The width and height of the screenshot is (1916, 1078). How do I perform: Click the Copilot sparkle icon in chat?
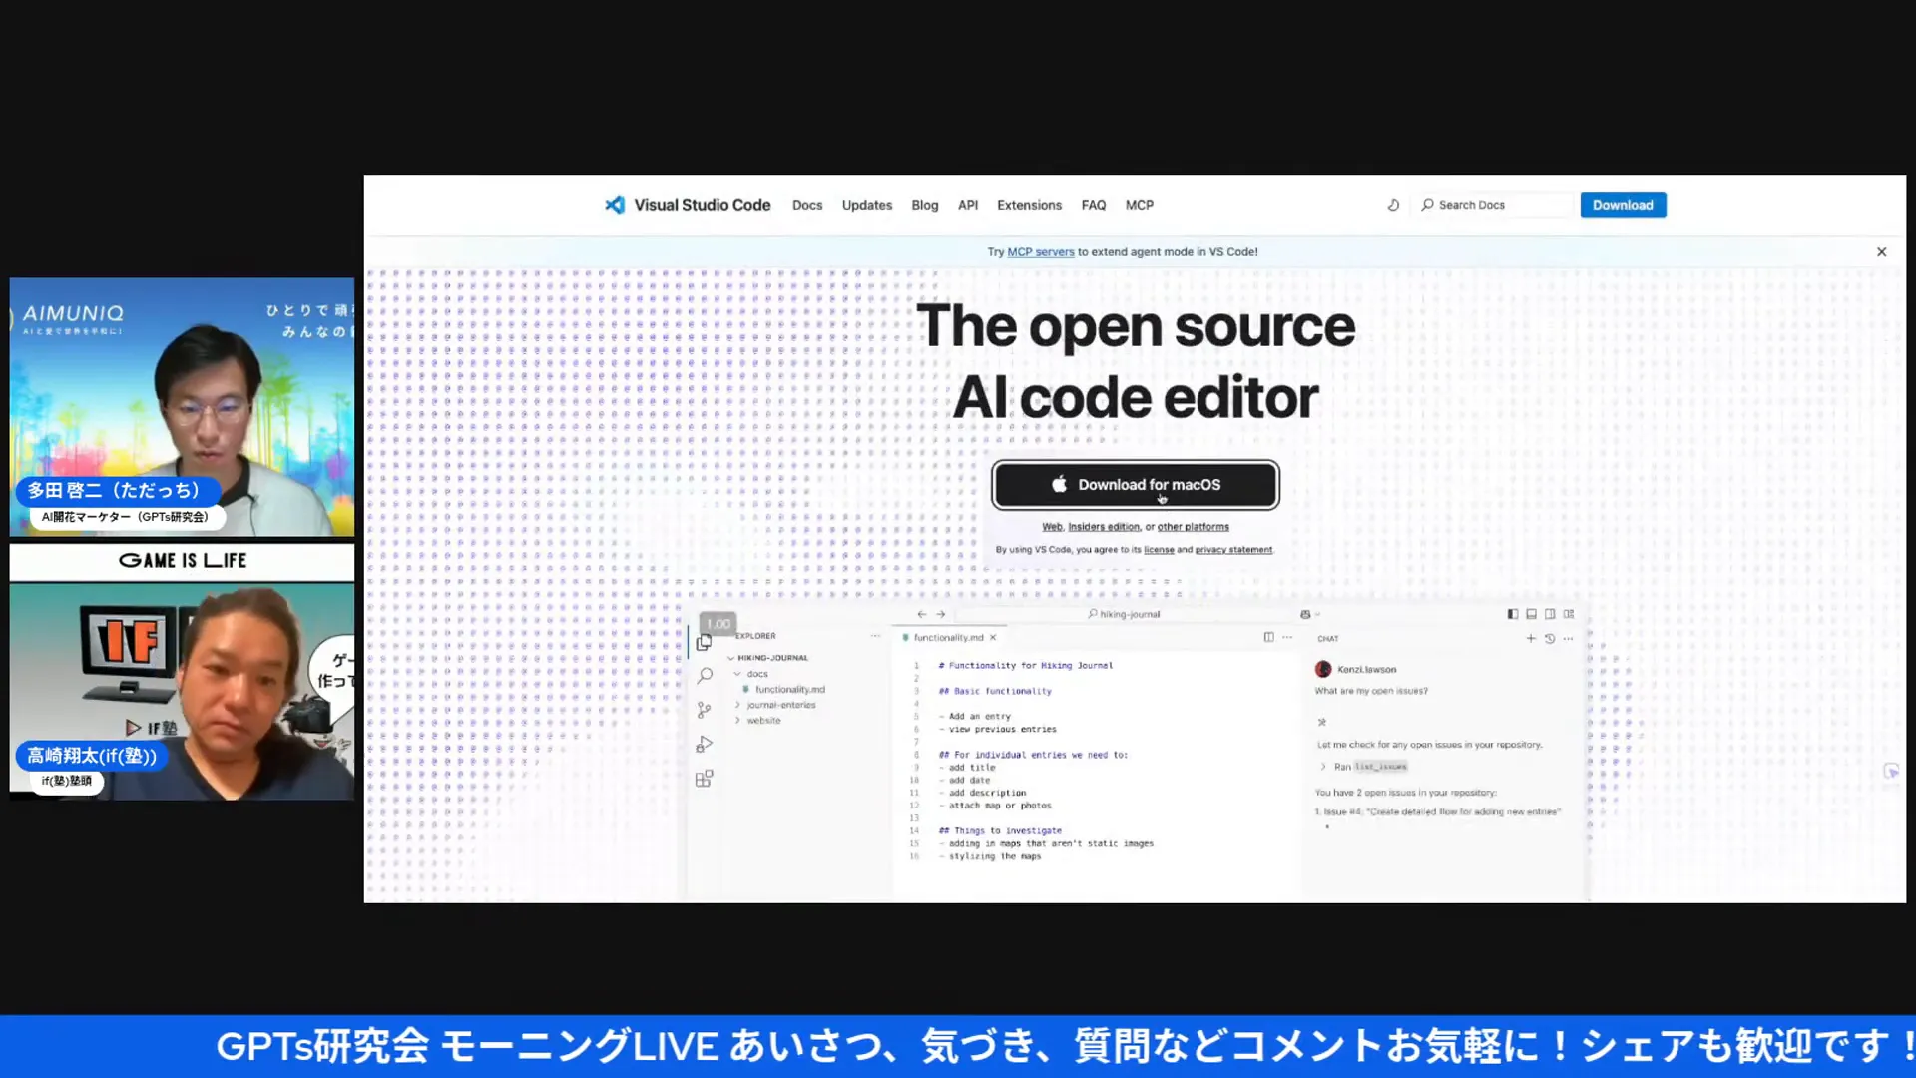pos(1322,723)
